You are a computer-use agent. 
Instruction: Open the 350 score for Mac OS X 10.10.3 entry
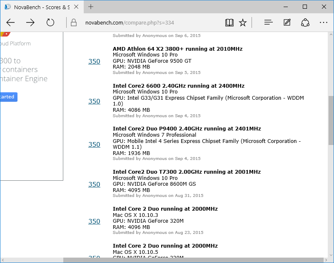click(x=94, y=221)
